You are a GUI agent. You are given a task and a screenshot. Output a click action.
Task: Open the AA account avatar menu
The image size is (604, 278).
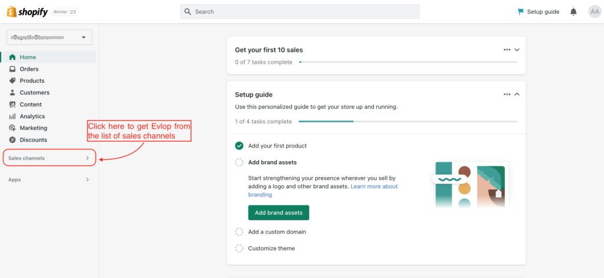[x=595, y=12]
